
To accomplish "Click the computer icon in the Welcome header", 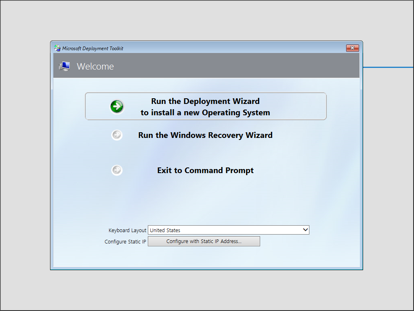I will pyautogui.click(x=64, y=66).
